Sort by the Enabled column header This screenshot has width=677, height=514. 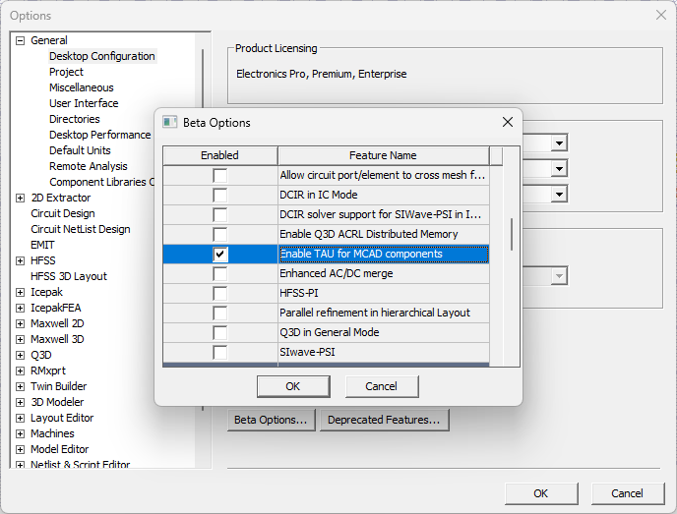click(x=220, y=155)
